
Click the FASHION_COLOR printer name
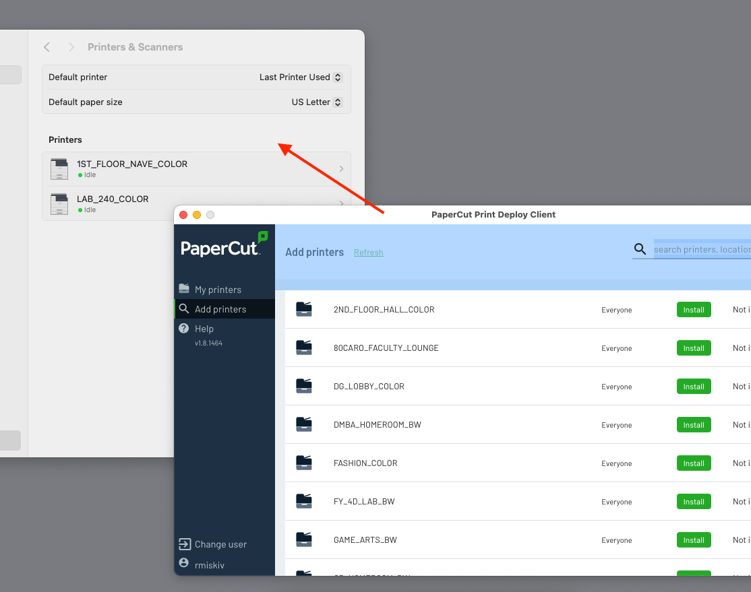click(x=365, y=463)
